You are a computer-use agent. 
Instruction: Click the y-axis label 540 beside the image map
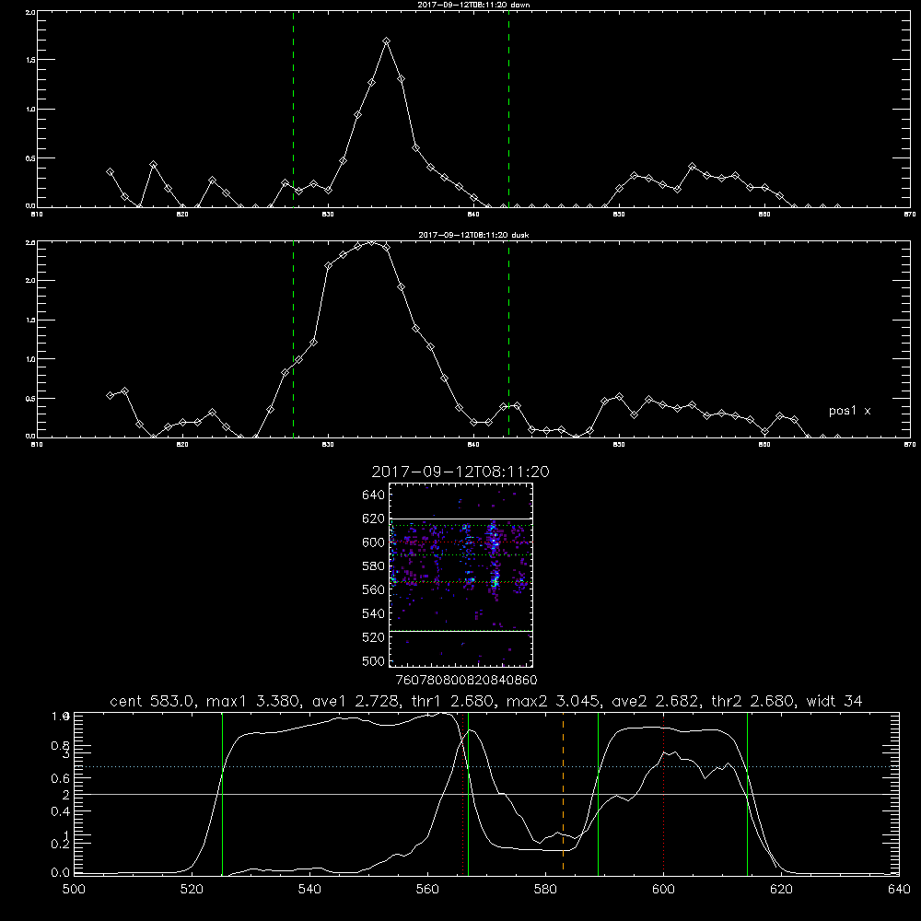[x=374, y=613]
